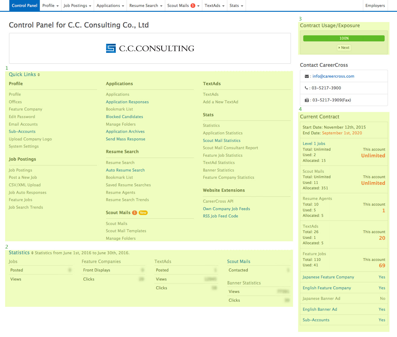This screenshot has height=337, width=397.
Task: Open Email Accounts link
Action: 23,124
